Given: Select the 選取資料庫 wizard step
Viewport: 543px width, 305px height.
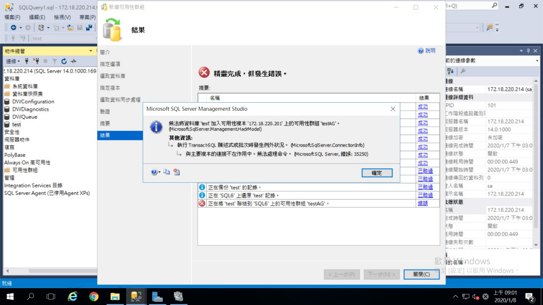Looking at the screenshot, I should tap(112, 76).
